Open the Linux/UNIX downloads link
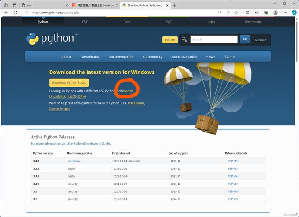The height and width of the screenshot is (217, 299). tap(57, 96)
